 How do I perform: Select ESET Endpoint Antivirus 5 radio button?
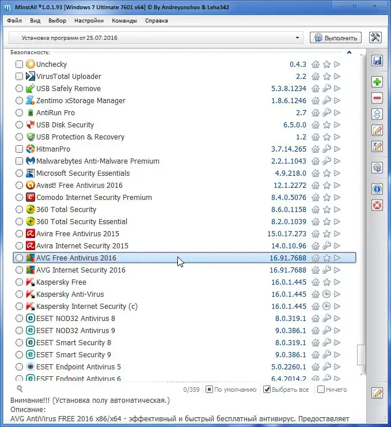19,367
